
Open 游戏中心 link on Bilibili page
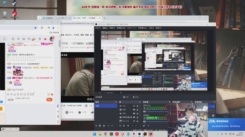click(69, 35)
